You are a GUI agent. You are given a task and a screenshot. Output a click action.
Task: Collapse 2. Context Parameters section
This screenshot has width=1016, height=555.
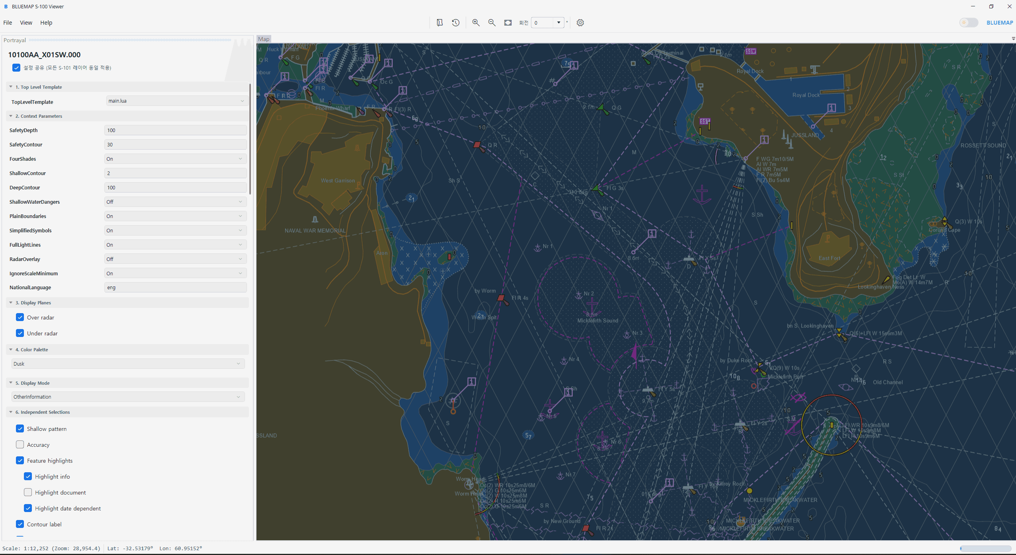pos(11,116)
